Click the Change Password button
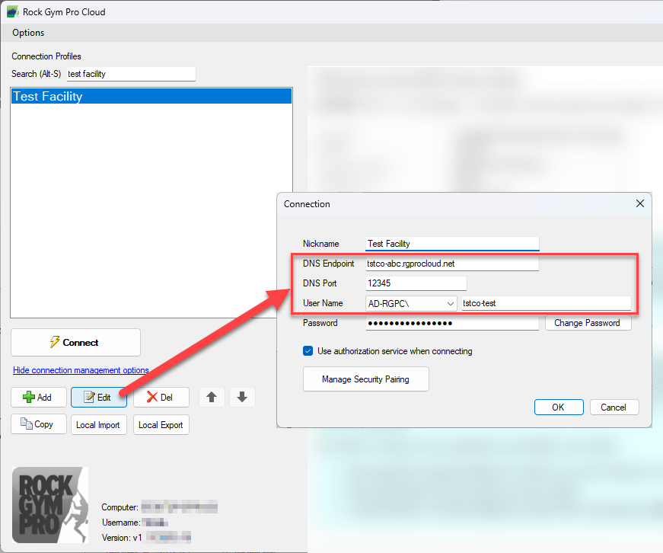 click(588, 323)
